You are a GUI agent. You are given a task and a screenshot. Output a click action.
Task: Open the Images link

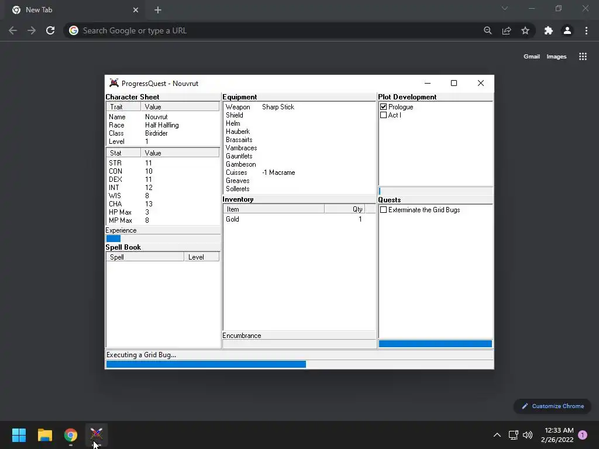[556, 57]
